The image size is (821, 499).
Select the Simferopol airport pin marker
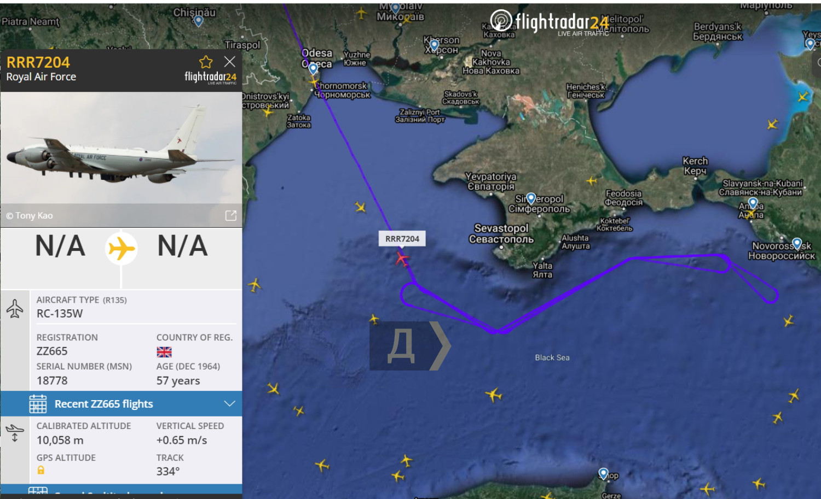531,198
